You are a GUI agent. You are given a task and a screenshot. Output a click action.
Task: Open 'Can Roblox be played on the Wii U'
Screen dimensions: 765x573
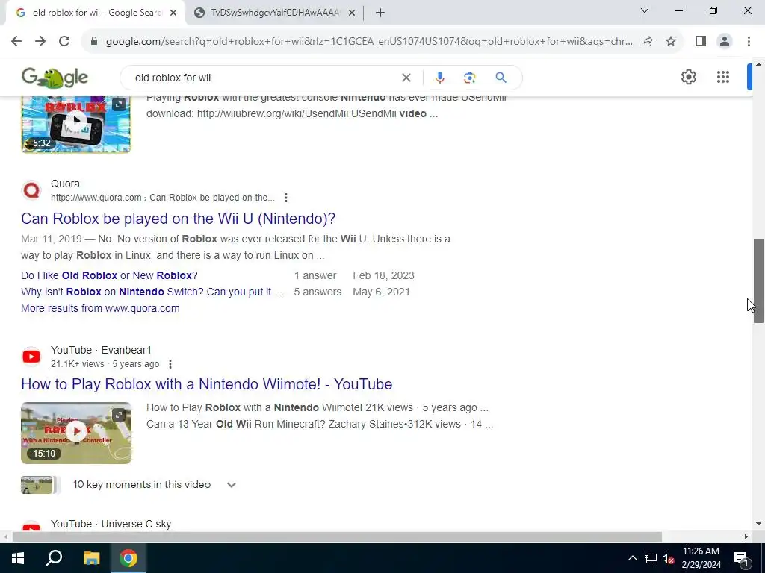tap(178, 219)
